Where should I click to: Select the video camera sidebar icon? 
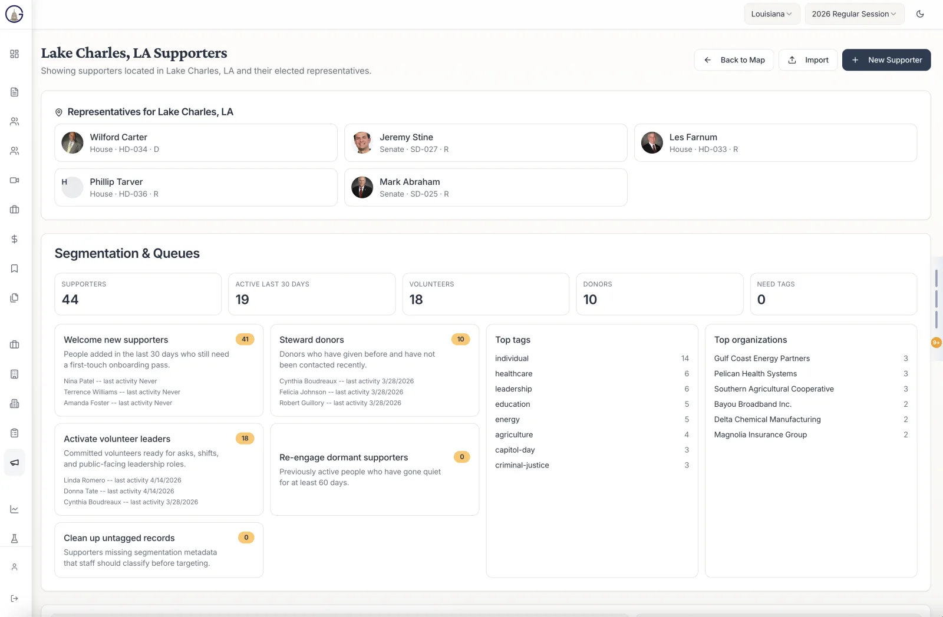[x=15, y=180]
